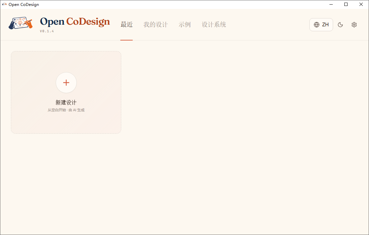Close the Open CoDesign window
The image size is (369, 235).
361,4
